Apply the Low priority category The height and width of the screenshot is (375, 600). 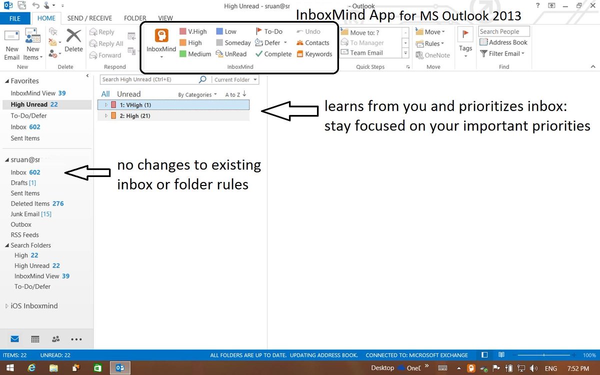[x=226, y=31]
